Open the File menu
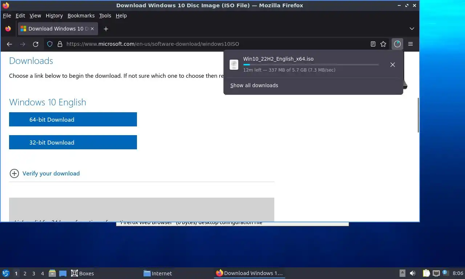465x279 pixels. click(x=7, y=16)
